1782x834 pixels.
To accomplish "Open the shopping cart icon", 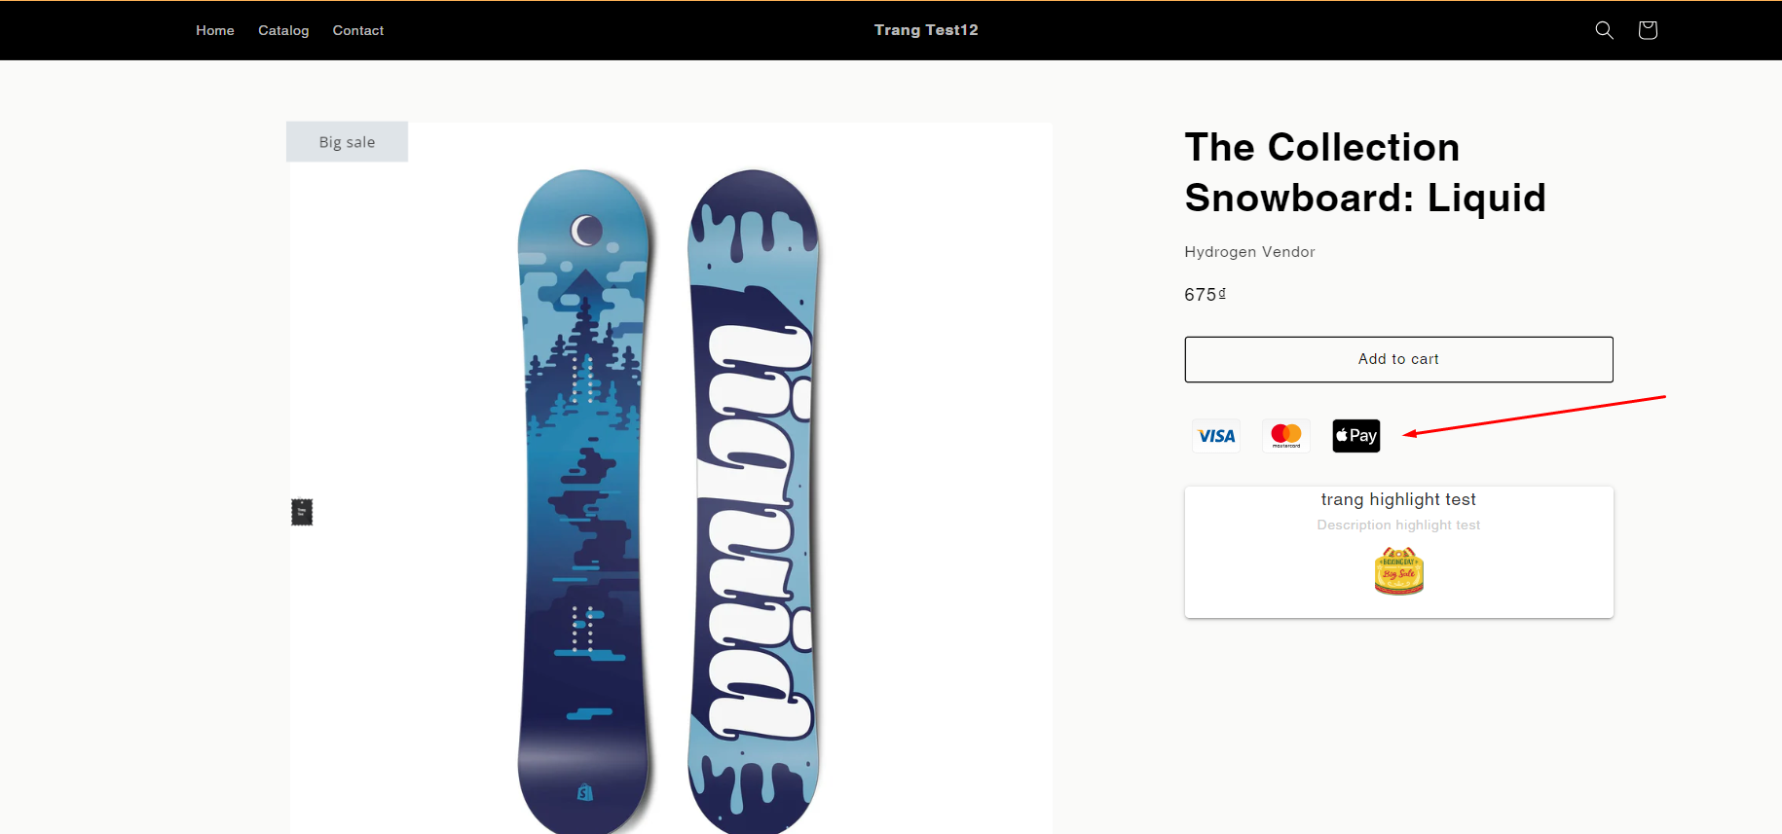I will [x=1648, y=30].
